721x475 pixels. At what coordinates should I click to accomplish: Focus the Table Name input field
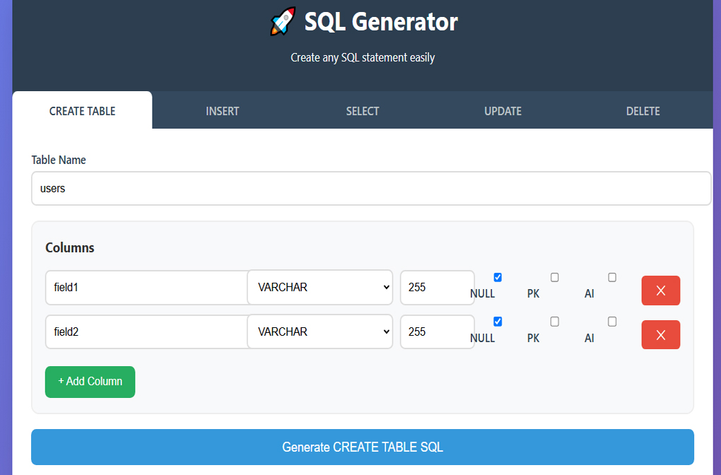[371, 189]
